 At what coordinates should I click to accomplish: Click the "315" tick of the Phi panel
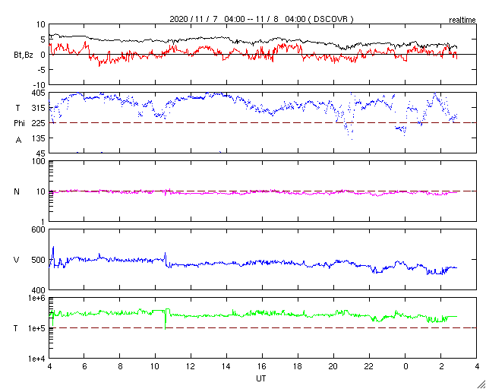point(39,108)
